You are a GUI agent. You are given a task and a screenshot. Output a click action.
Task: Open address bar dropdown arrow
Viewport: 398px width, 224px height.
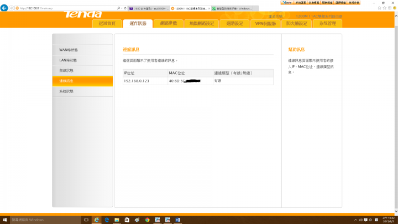[x=122, y=8]
